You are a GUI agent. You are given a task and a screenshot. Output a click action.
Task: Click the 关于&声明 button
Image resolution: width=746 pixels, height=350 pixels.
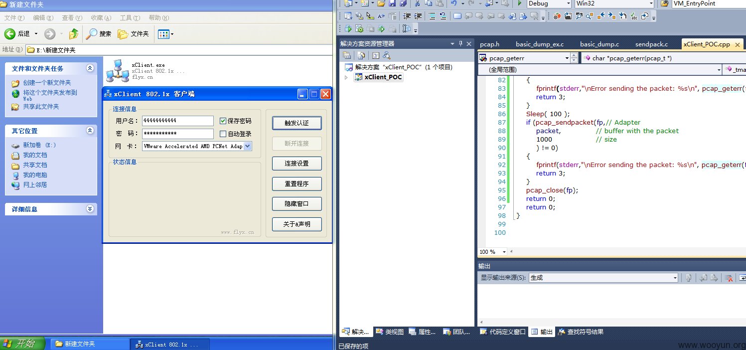297,224
